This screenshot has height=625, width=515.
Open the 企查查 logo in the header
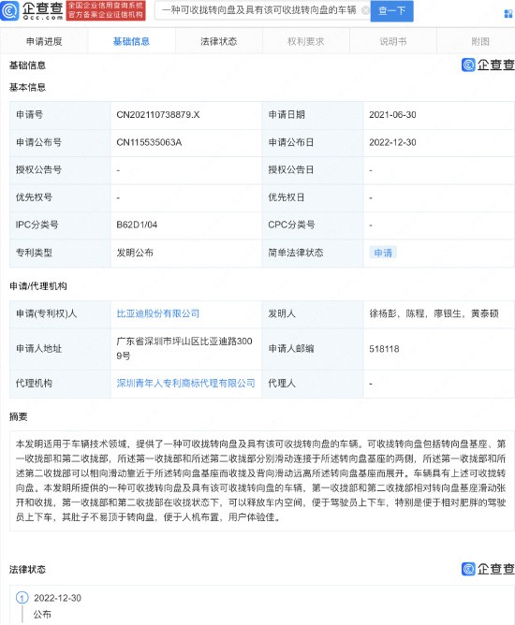coord(32,11)
